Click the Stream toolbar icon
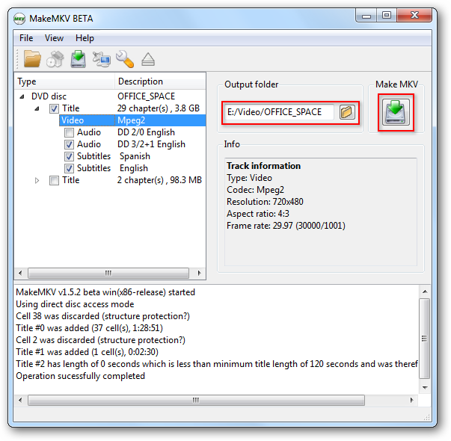The image size is (451, 441). pos(102,59)
